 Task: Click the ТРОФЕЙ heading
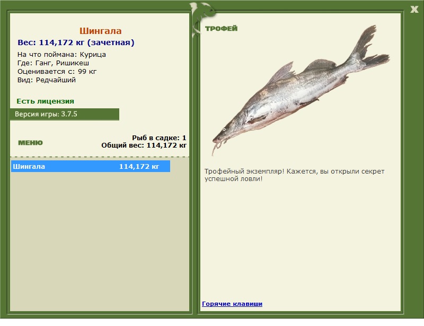click(221, 29)
